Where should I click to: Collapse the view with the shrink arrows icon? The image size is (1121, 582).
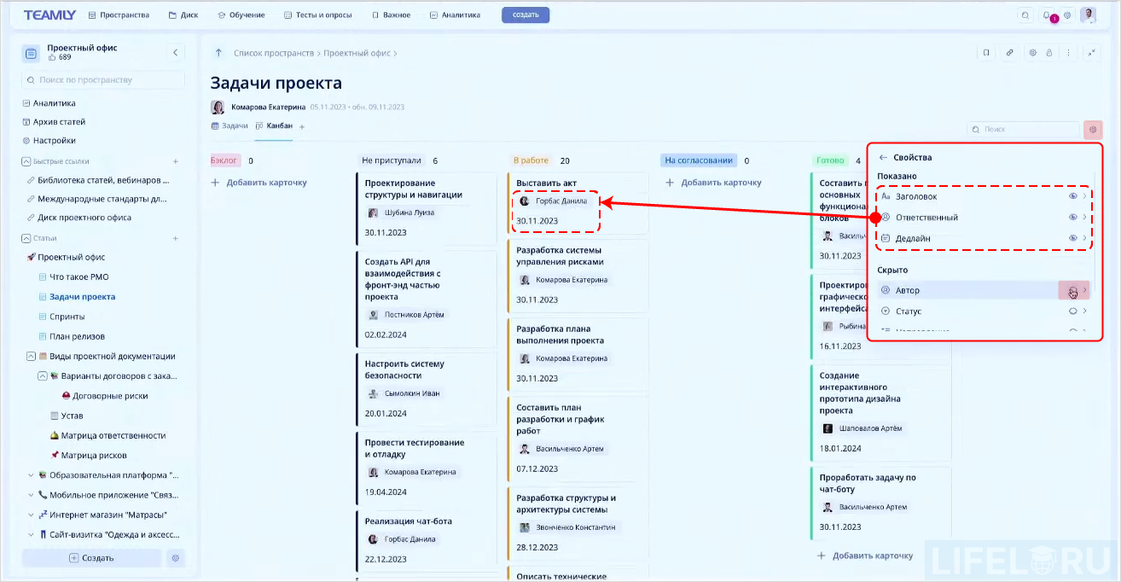tap(1093, 52)
